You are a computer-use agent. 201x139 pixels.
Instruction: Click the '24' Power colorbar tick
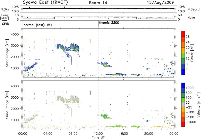[187, 42]
